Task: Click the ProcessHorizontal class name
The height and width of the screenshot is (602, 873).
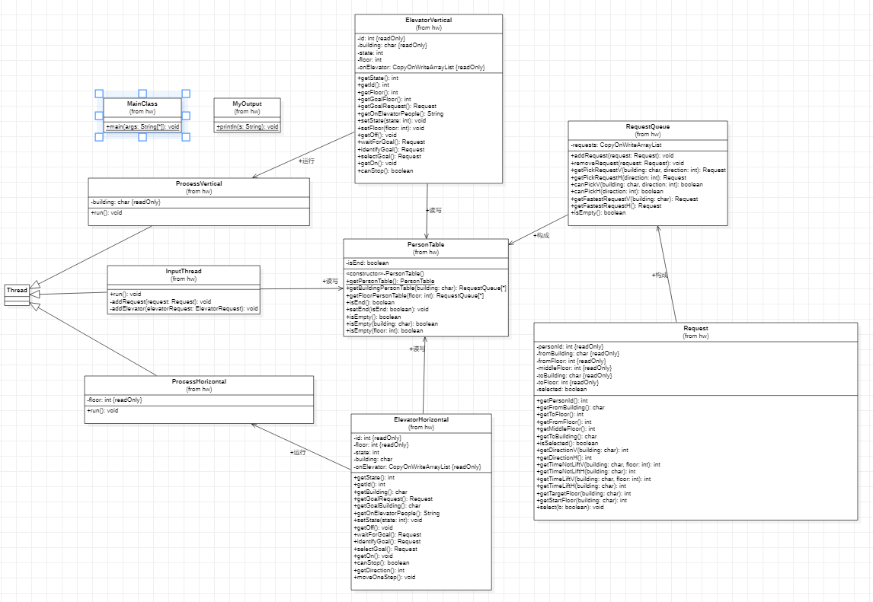Action: pyautogui.click(x=199, y=382)
